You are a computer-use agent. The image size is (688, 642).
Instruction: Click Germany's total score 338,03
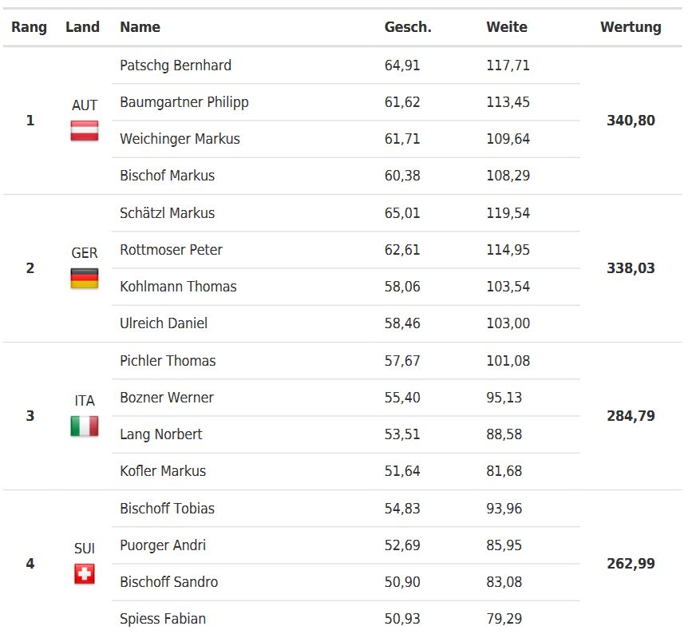pos(631,267)
